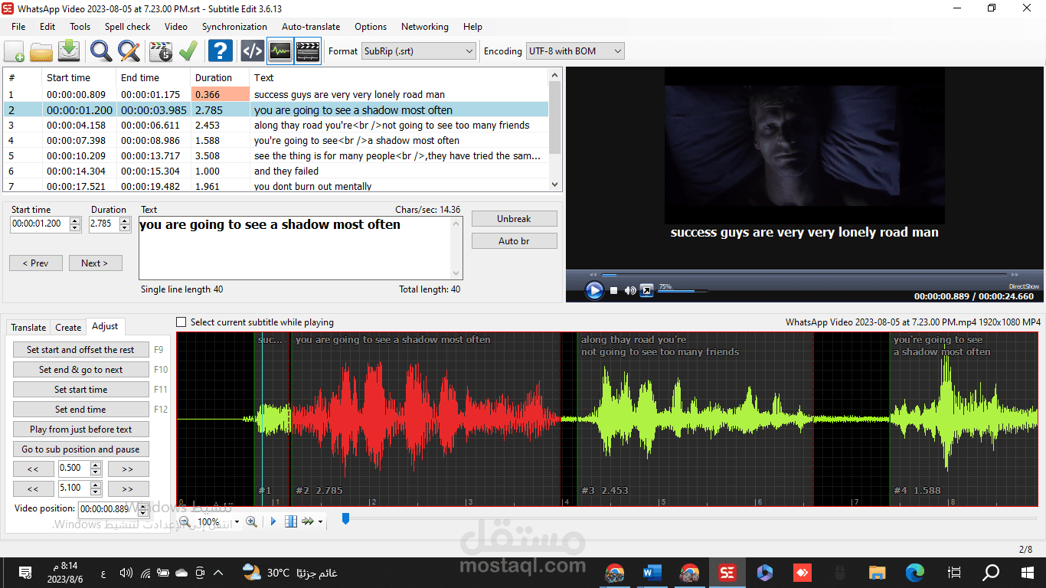Open the playback speed dropdown arrow
This screenshot has width=1046, height=588.
(320, 522)
